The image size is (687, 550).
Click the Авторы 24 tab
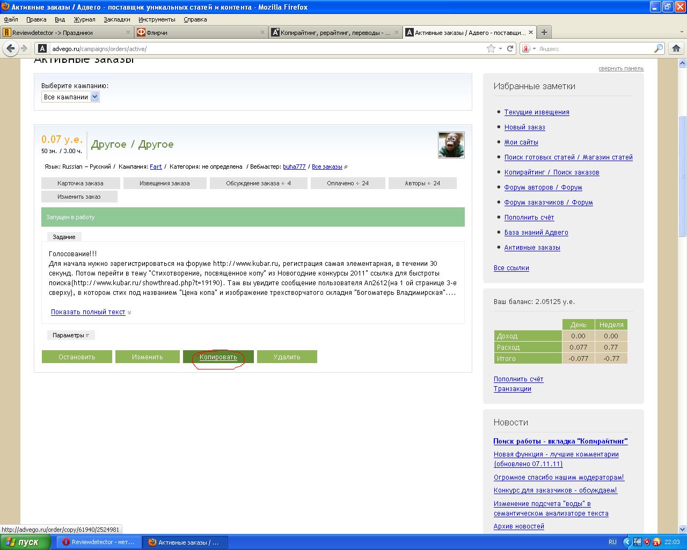(422, 183)
